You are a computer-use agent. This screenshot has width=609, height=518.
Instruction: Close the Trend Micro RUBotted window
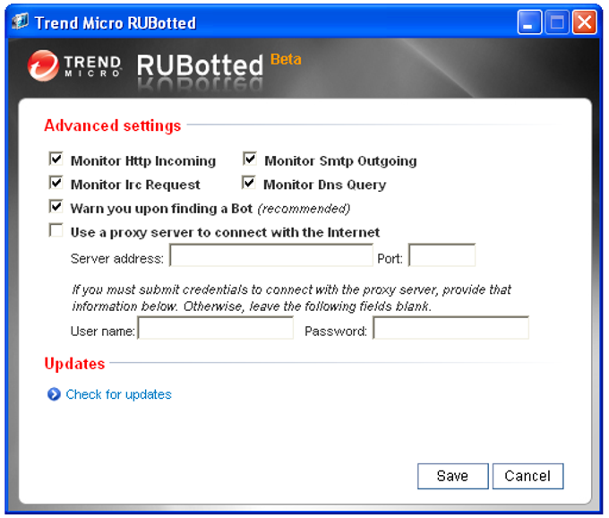[x=585, y=22]
